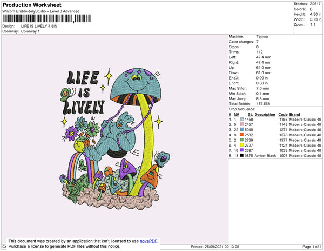The width and height of the screenshot is (324, 251).
Task: Click the 'Brand' column header
Action: (x=295, y=115)
